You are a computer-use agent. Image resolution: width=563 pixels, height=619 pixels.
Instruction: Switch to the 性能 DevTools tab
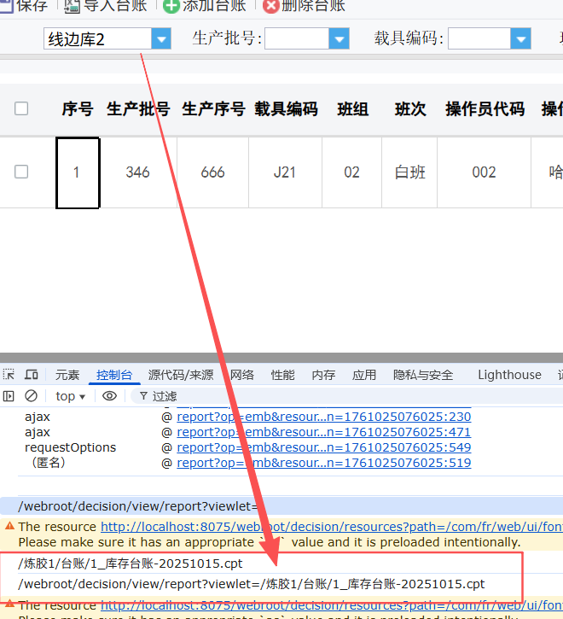coord(283,375)
